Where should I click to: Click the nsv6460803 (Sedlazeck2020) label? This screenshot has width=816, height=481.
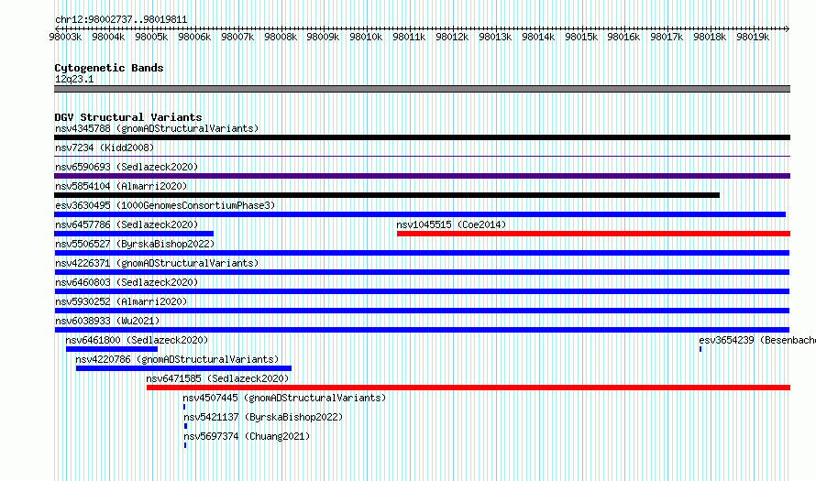tap(127, 282)
